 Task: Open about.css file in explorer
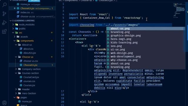[x=32, y=49]
